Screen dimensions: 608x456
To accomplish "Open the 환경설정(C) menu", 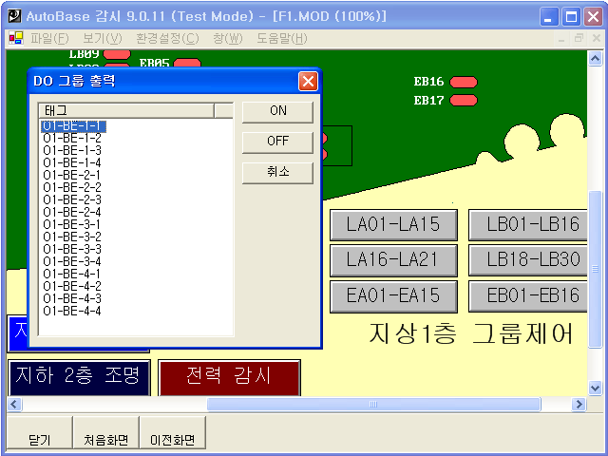I will (x=167, y=39).
